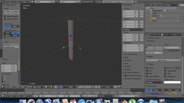This screenshot has height=103, width=184.
Task: Open Safari from the dock
Action: tap(40, 101)
